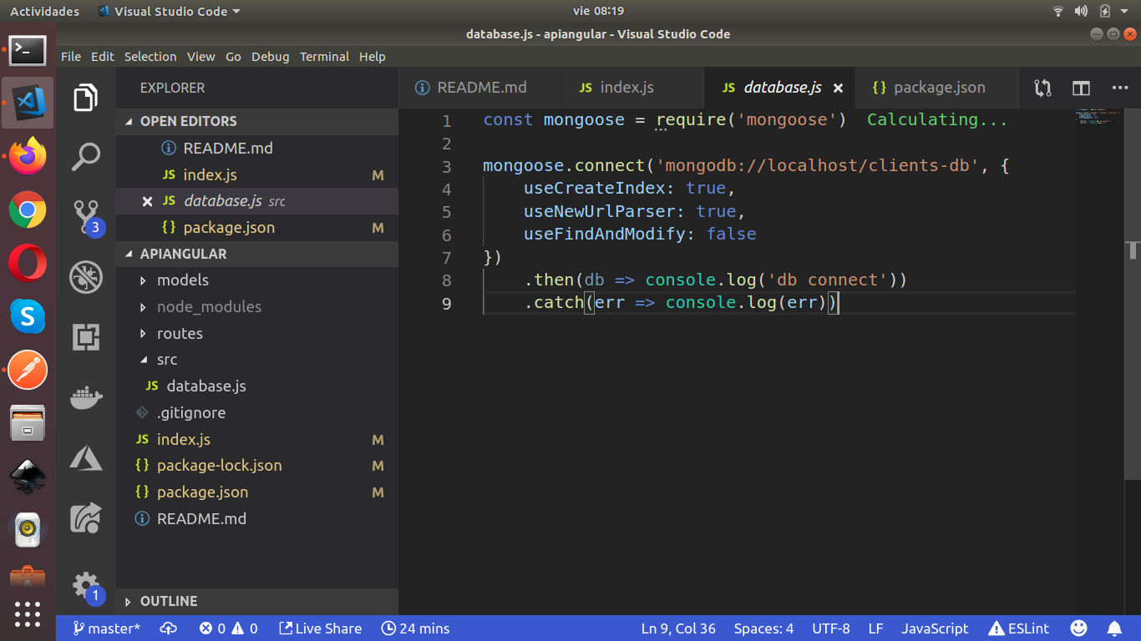The image size is (1141, 641).
Task: Open the Source Control view with badge 3
Action: click(86, 216)
